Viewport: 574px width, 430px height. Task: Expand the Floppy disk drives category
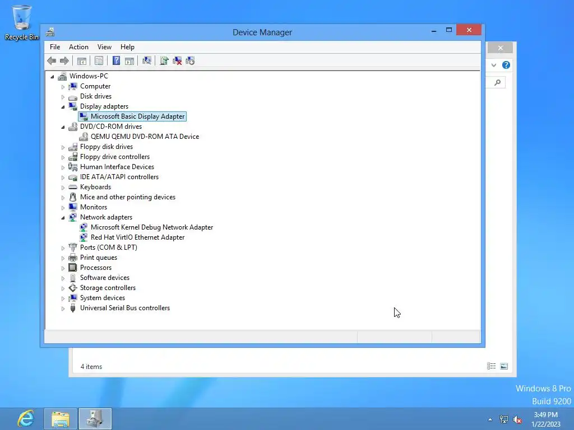coord(63,147)
